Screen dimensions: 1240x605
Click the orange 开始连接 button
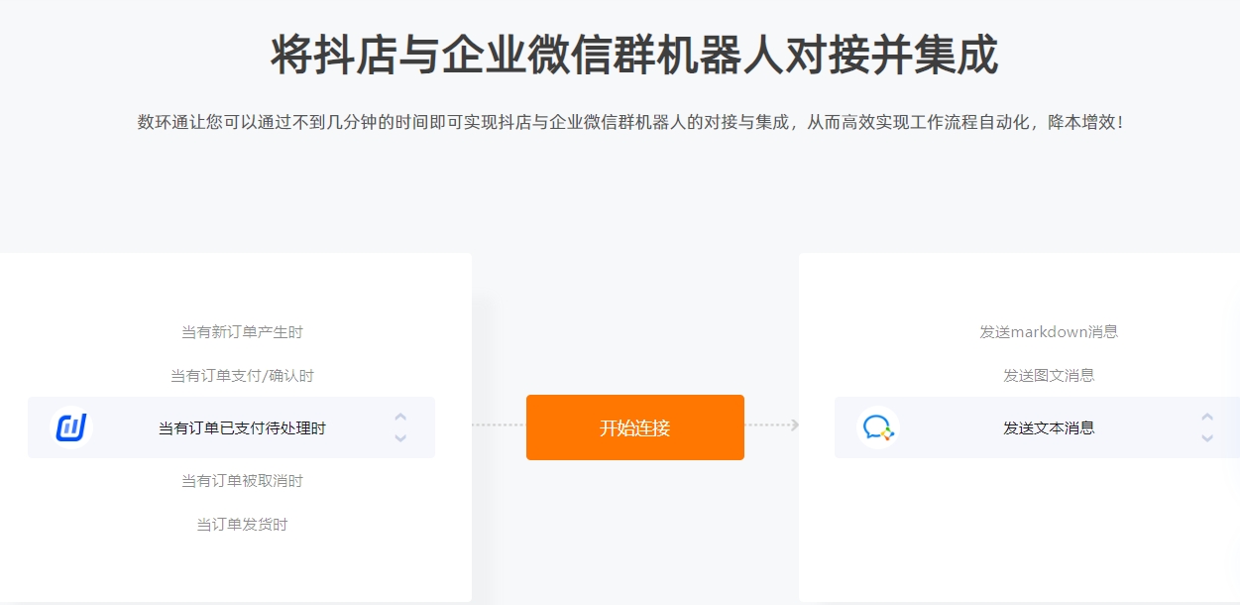(634, 427)
